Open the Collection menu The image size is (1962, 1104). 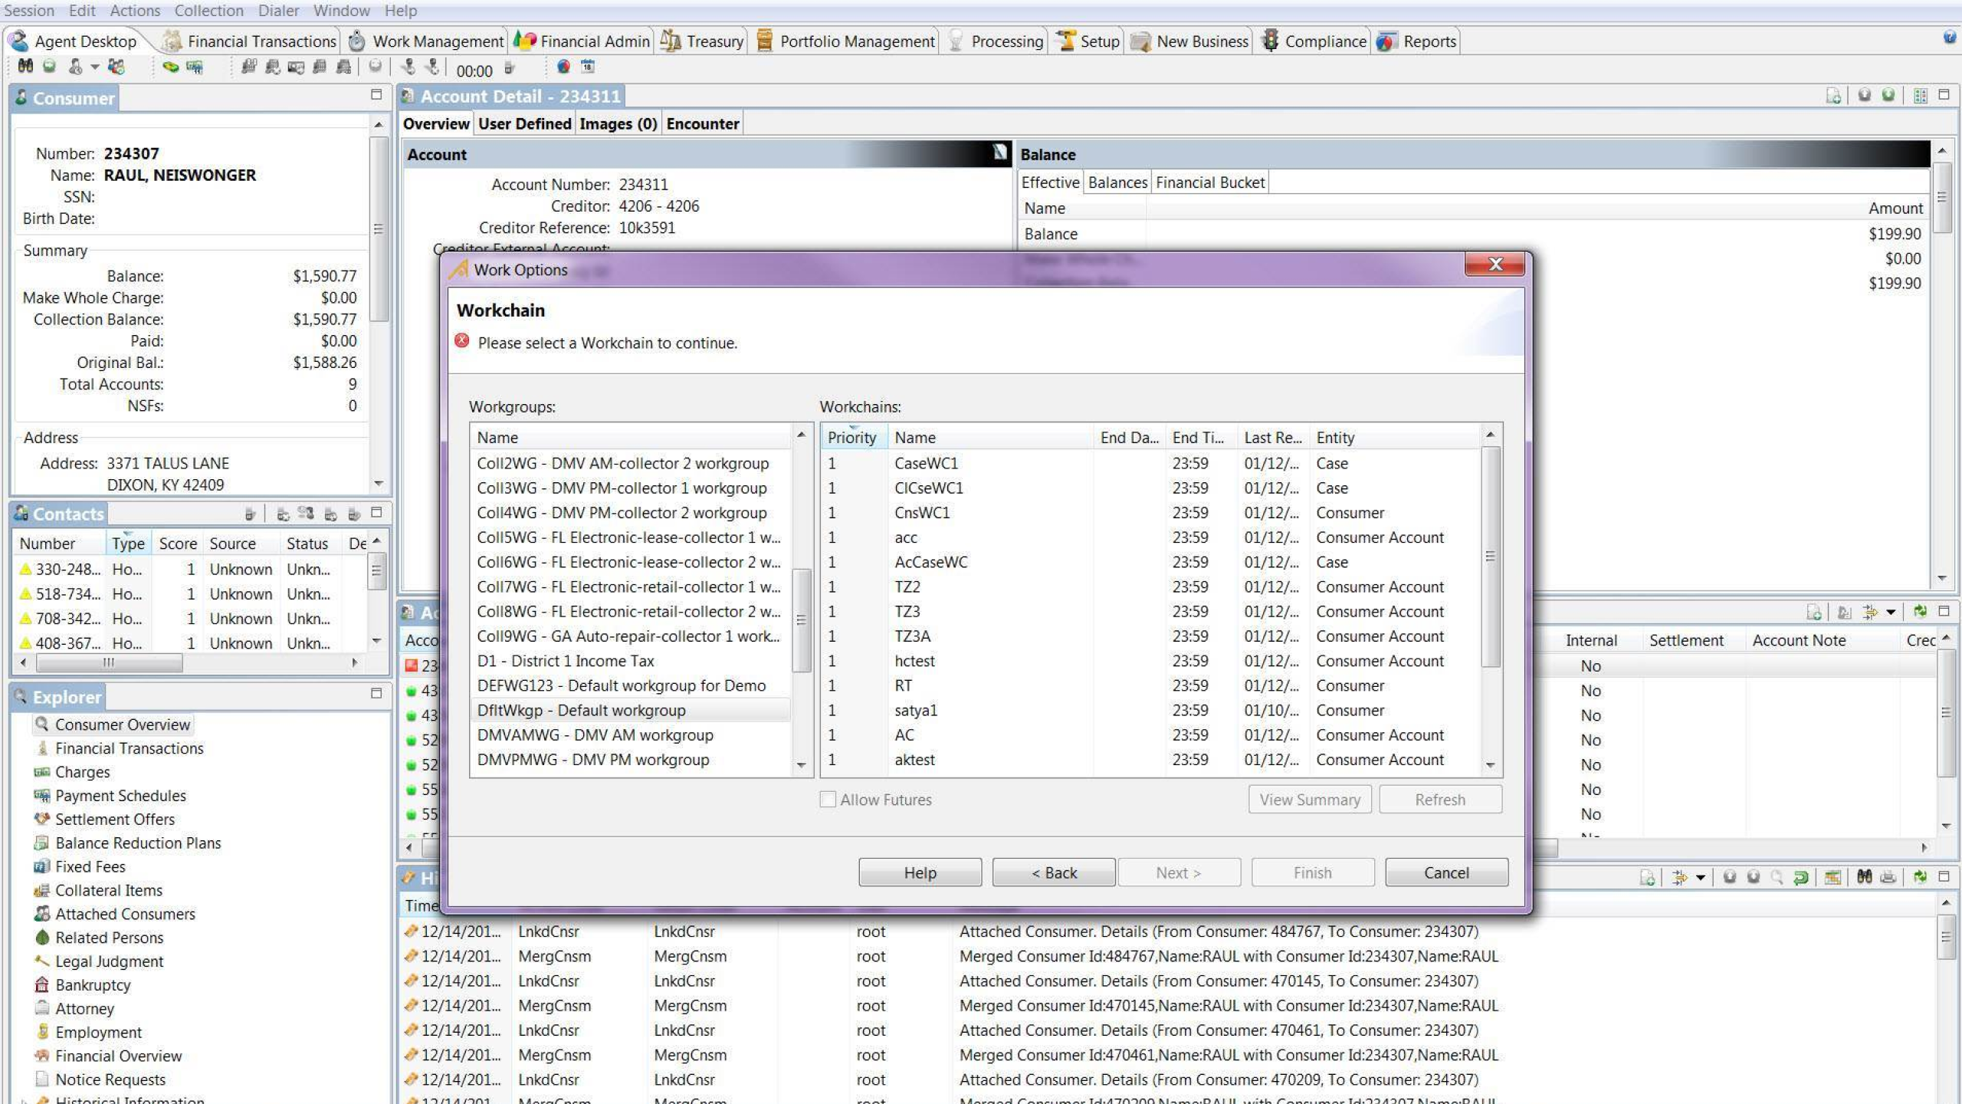pyautogui.click(x=208, y=11)
